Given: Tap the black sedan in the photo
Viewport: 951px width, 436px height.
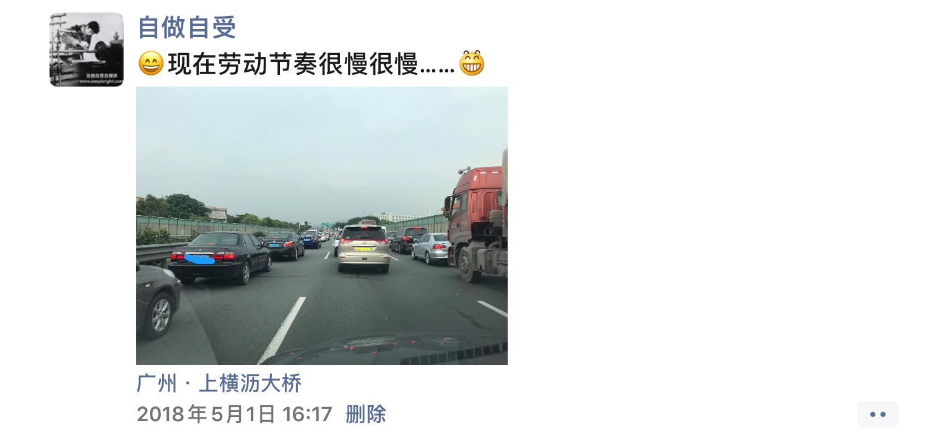Looking at the screenshot, I should [220, 258].
